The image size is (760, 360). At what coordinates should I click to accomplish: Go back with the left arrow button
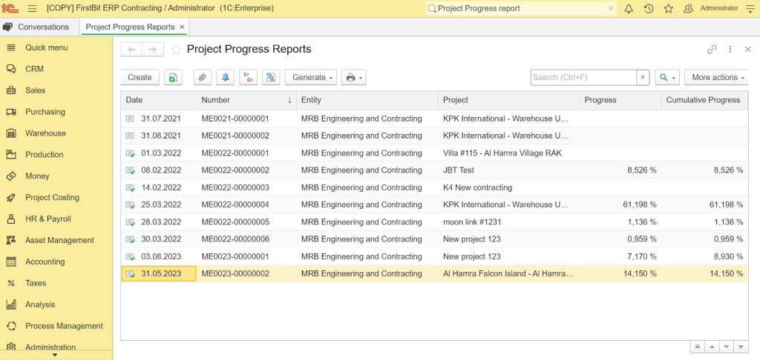pos(131,50)
